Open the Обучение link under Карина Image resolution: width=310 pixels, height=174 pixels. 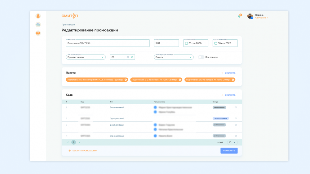click(262, 18)
